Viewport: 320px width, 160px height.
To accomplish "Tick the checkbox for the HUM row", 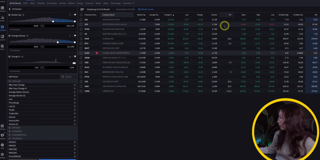I will [81, 38].
